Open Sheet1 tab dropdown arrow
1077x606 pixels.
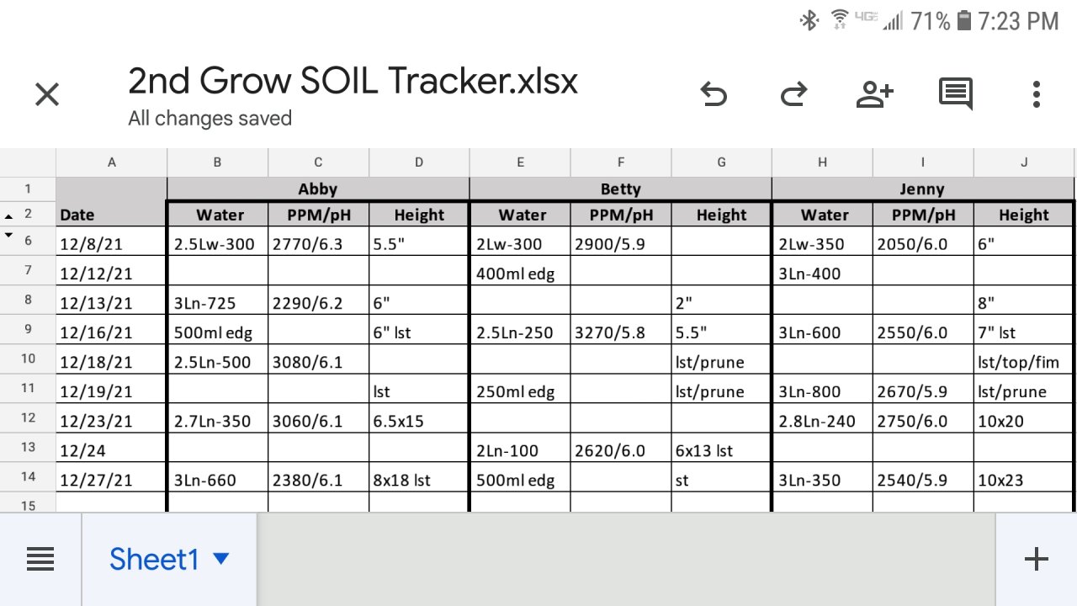click(220, 559)
